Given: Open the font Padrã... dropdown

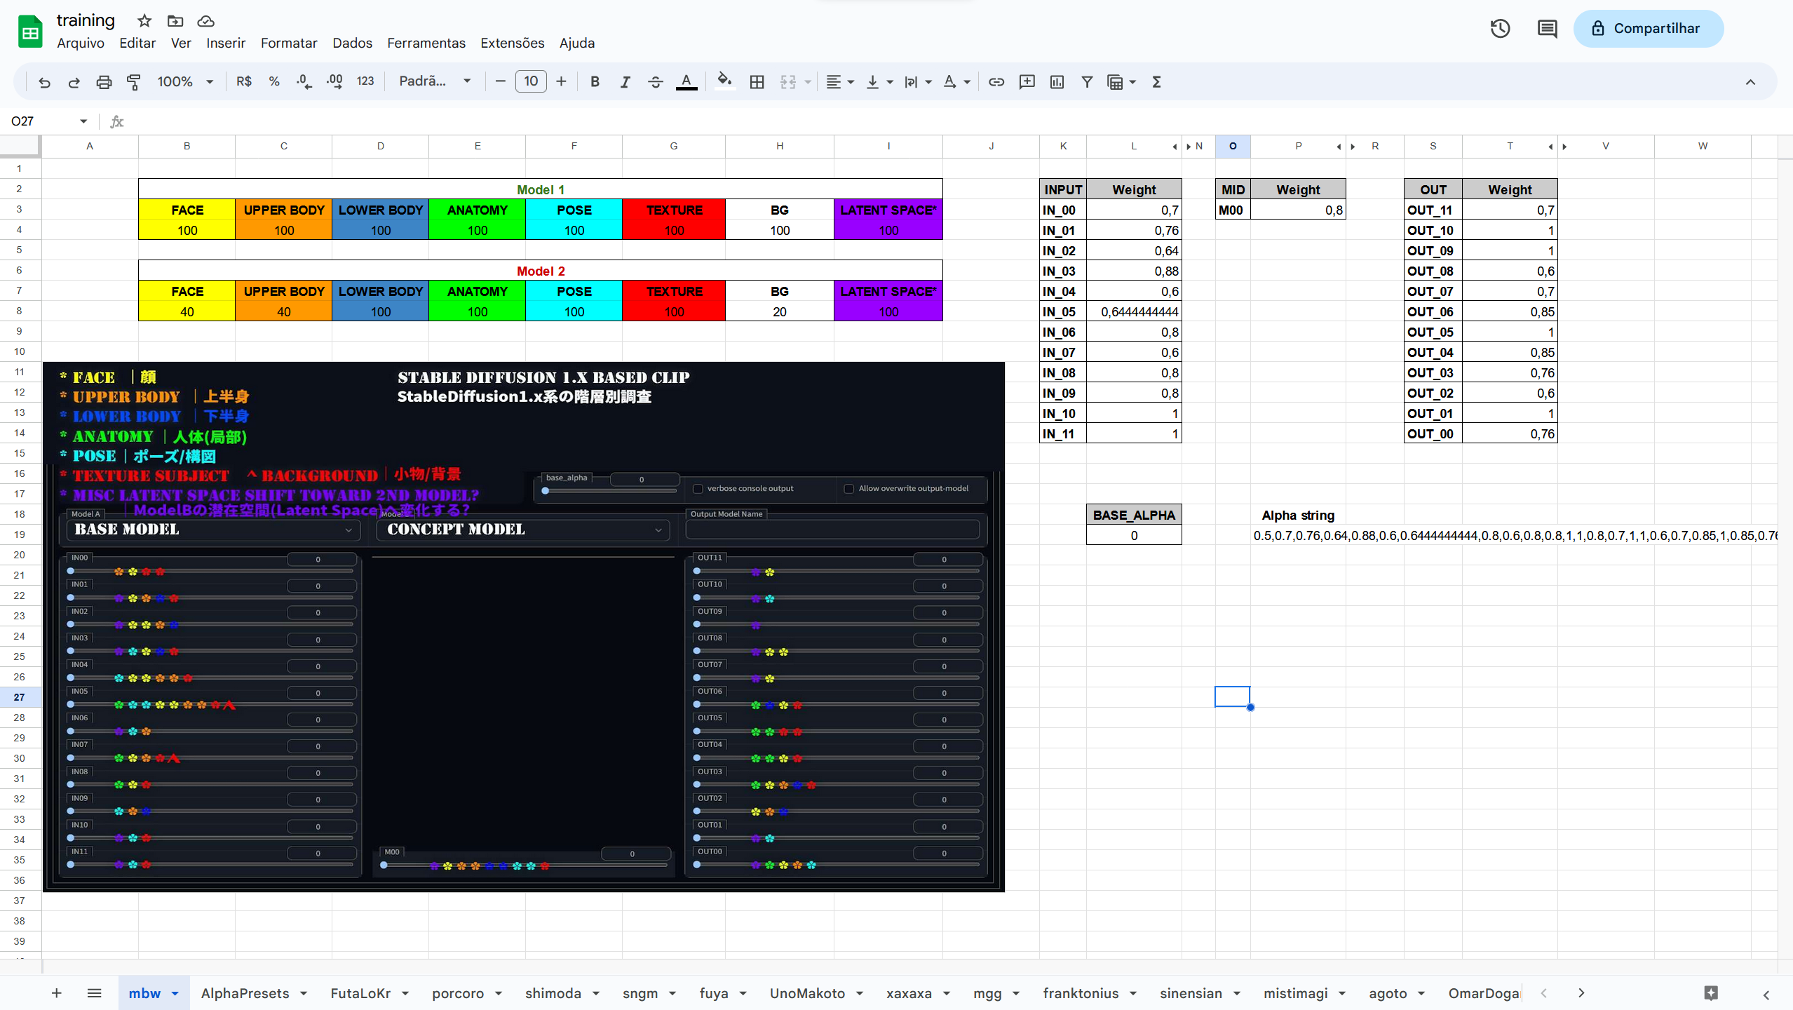Looking at the screenshot, I should point(434,82).
